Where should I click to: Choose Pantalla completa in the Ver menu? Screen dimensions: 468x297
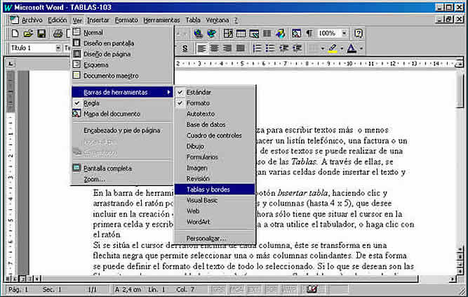coord(107,168)
